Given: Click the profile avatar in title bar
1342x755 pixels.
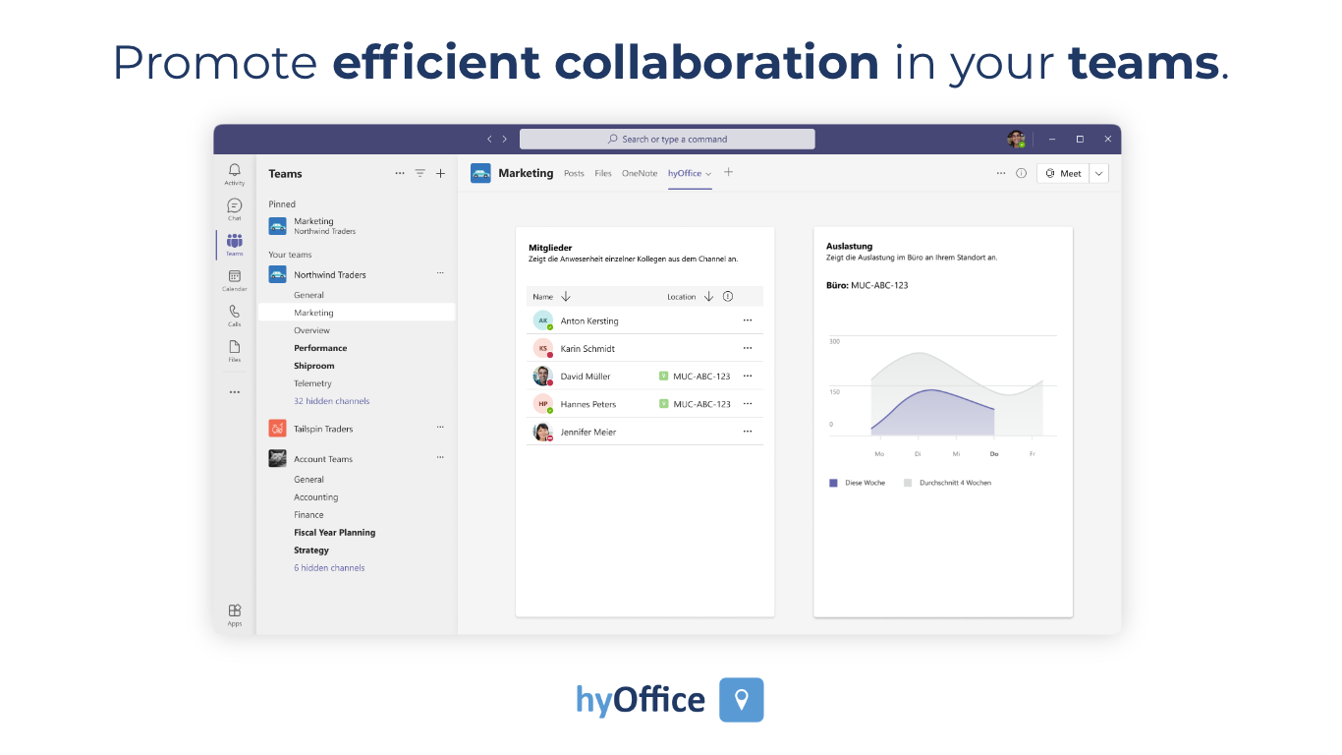Looking at the screenshot, I should [1016, 139].
